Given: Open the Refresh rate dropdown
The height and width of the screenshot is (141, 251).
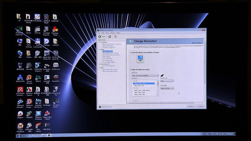Looking at the screenshot, I should click(x=167, y=81).
